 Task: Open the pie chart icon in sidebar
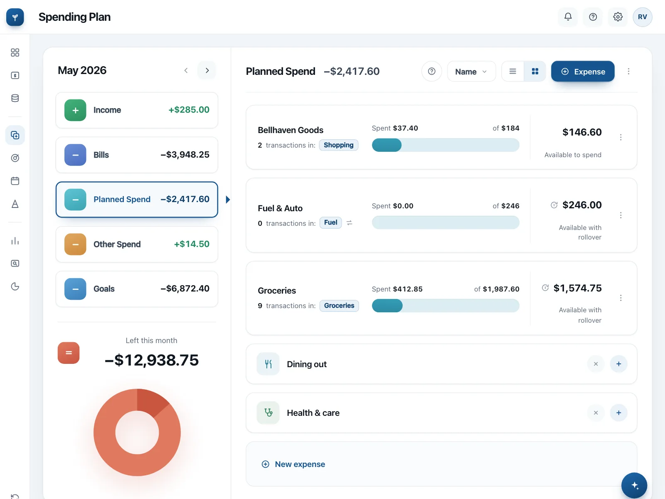pos(15,286)
